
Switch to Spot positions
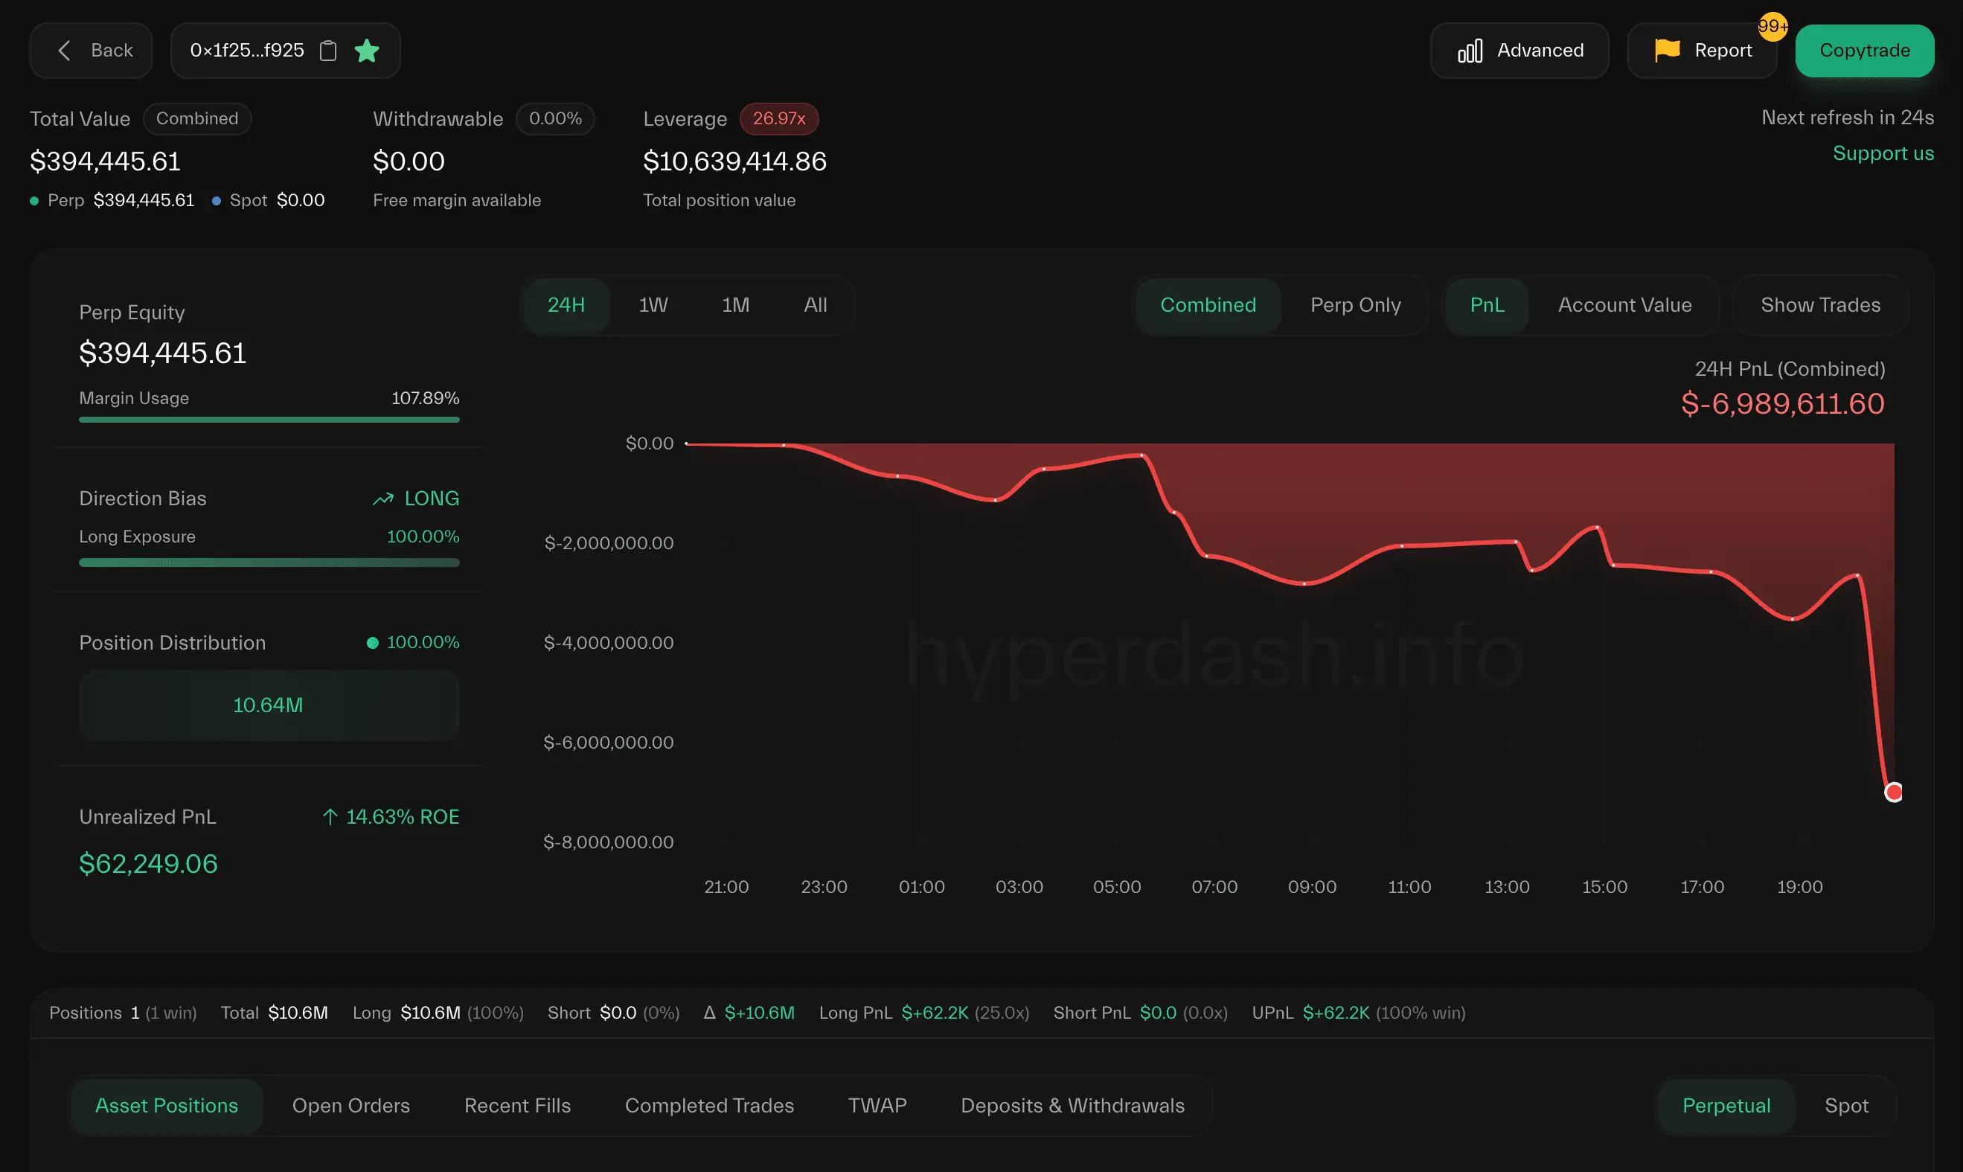point(1846,1106)
